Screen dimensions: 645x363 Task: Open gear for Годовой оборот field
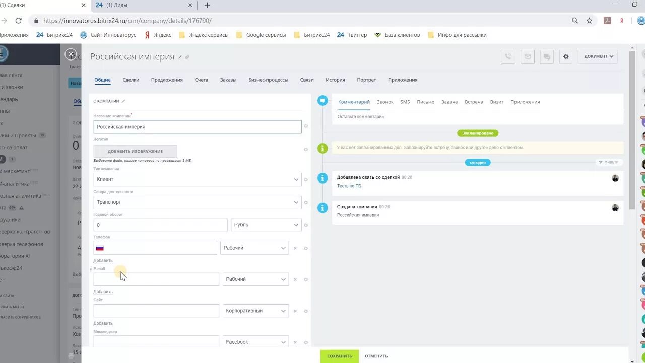click(306, 225)
